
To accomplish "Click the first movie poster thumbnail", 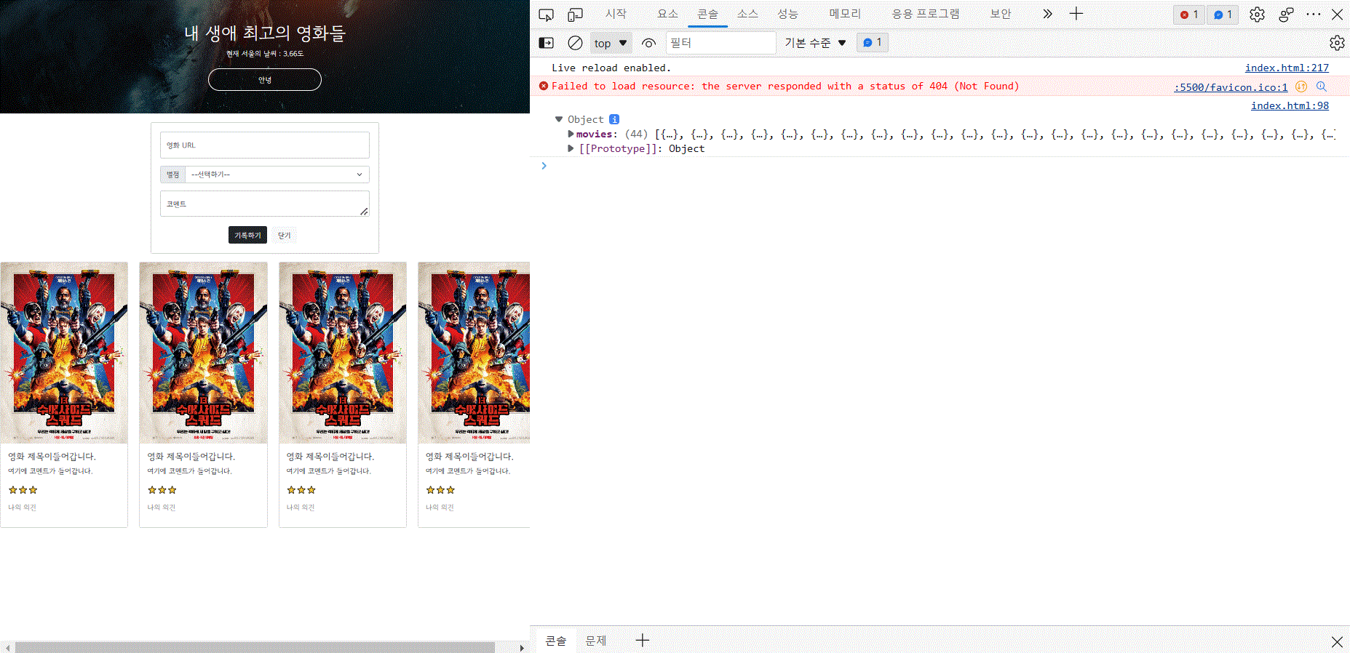I will click(x=64, y=353).
